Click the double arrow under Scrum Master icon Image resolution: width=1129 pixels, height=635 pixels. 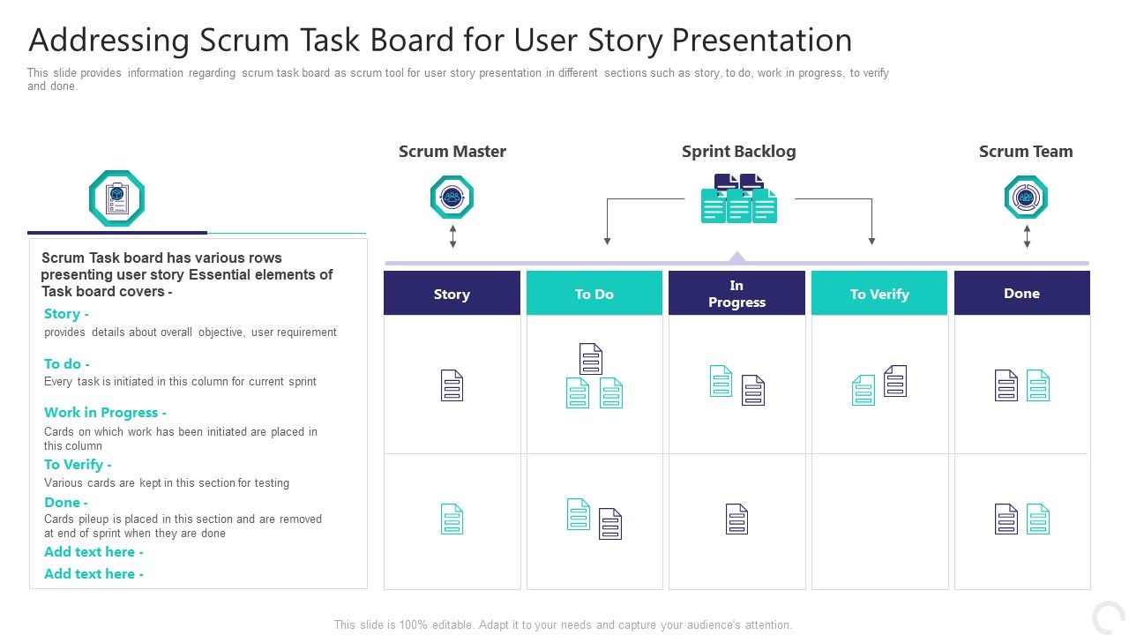coord(452,236)
